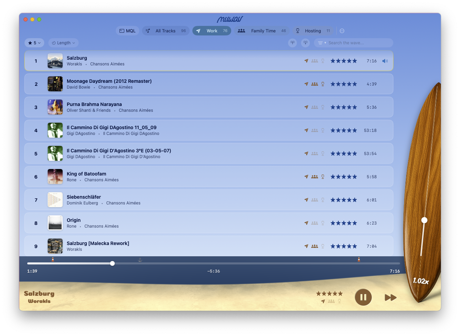Click the now-playing Salzburg title in player
This screenshot has width=460, height=336.
[x=39, y=293]
